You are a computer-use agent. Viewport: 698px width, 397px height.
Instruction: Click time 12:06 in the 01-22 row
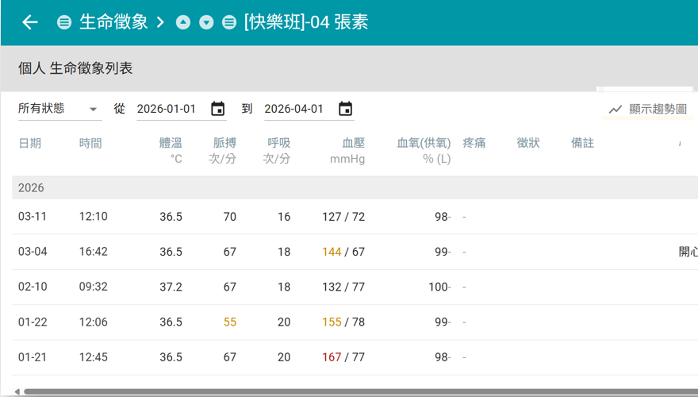click(x=93, y=322)
